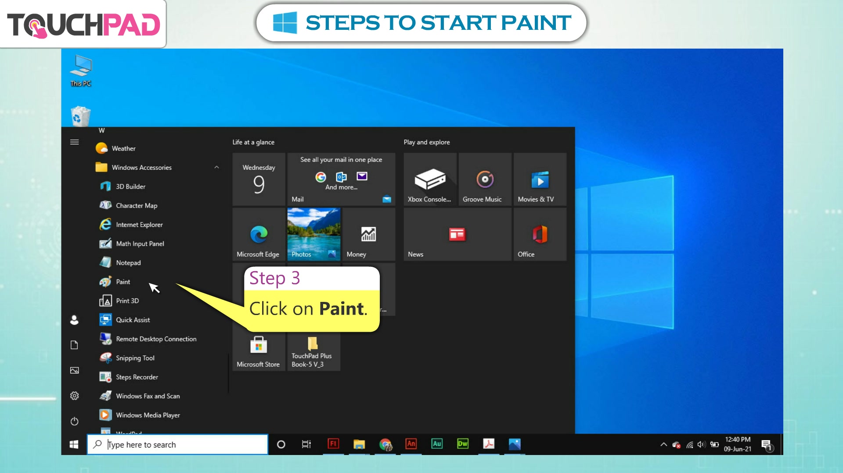Collapse the Windows Accessories folder

pos(216,167)
